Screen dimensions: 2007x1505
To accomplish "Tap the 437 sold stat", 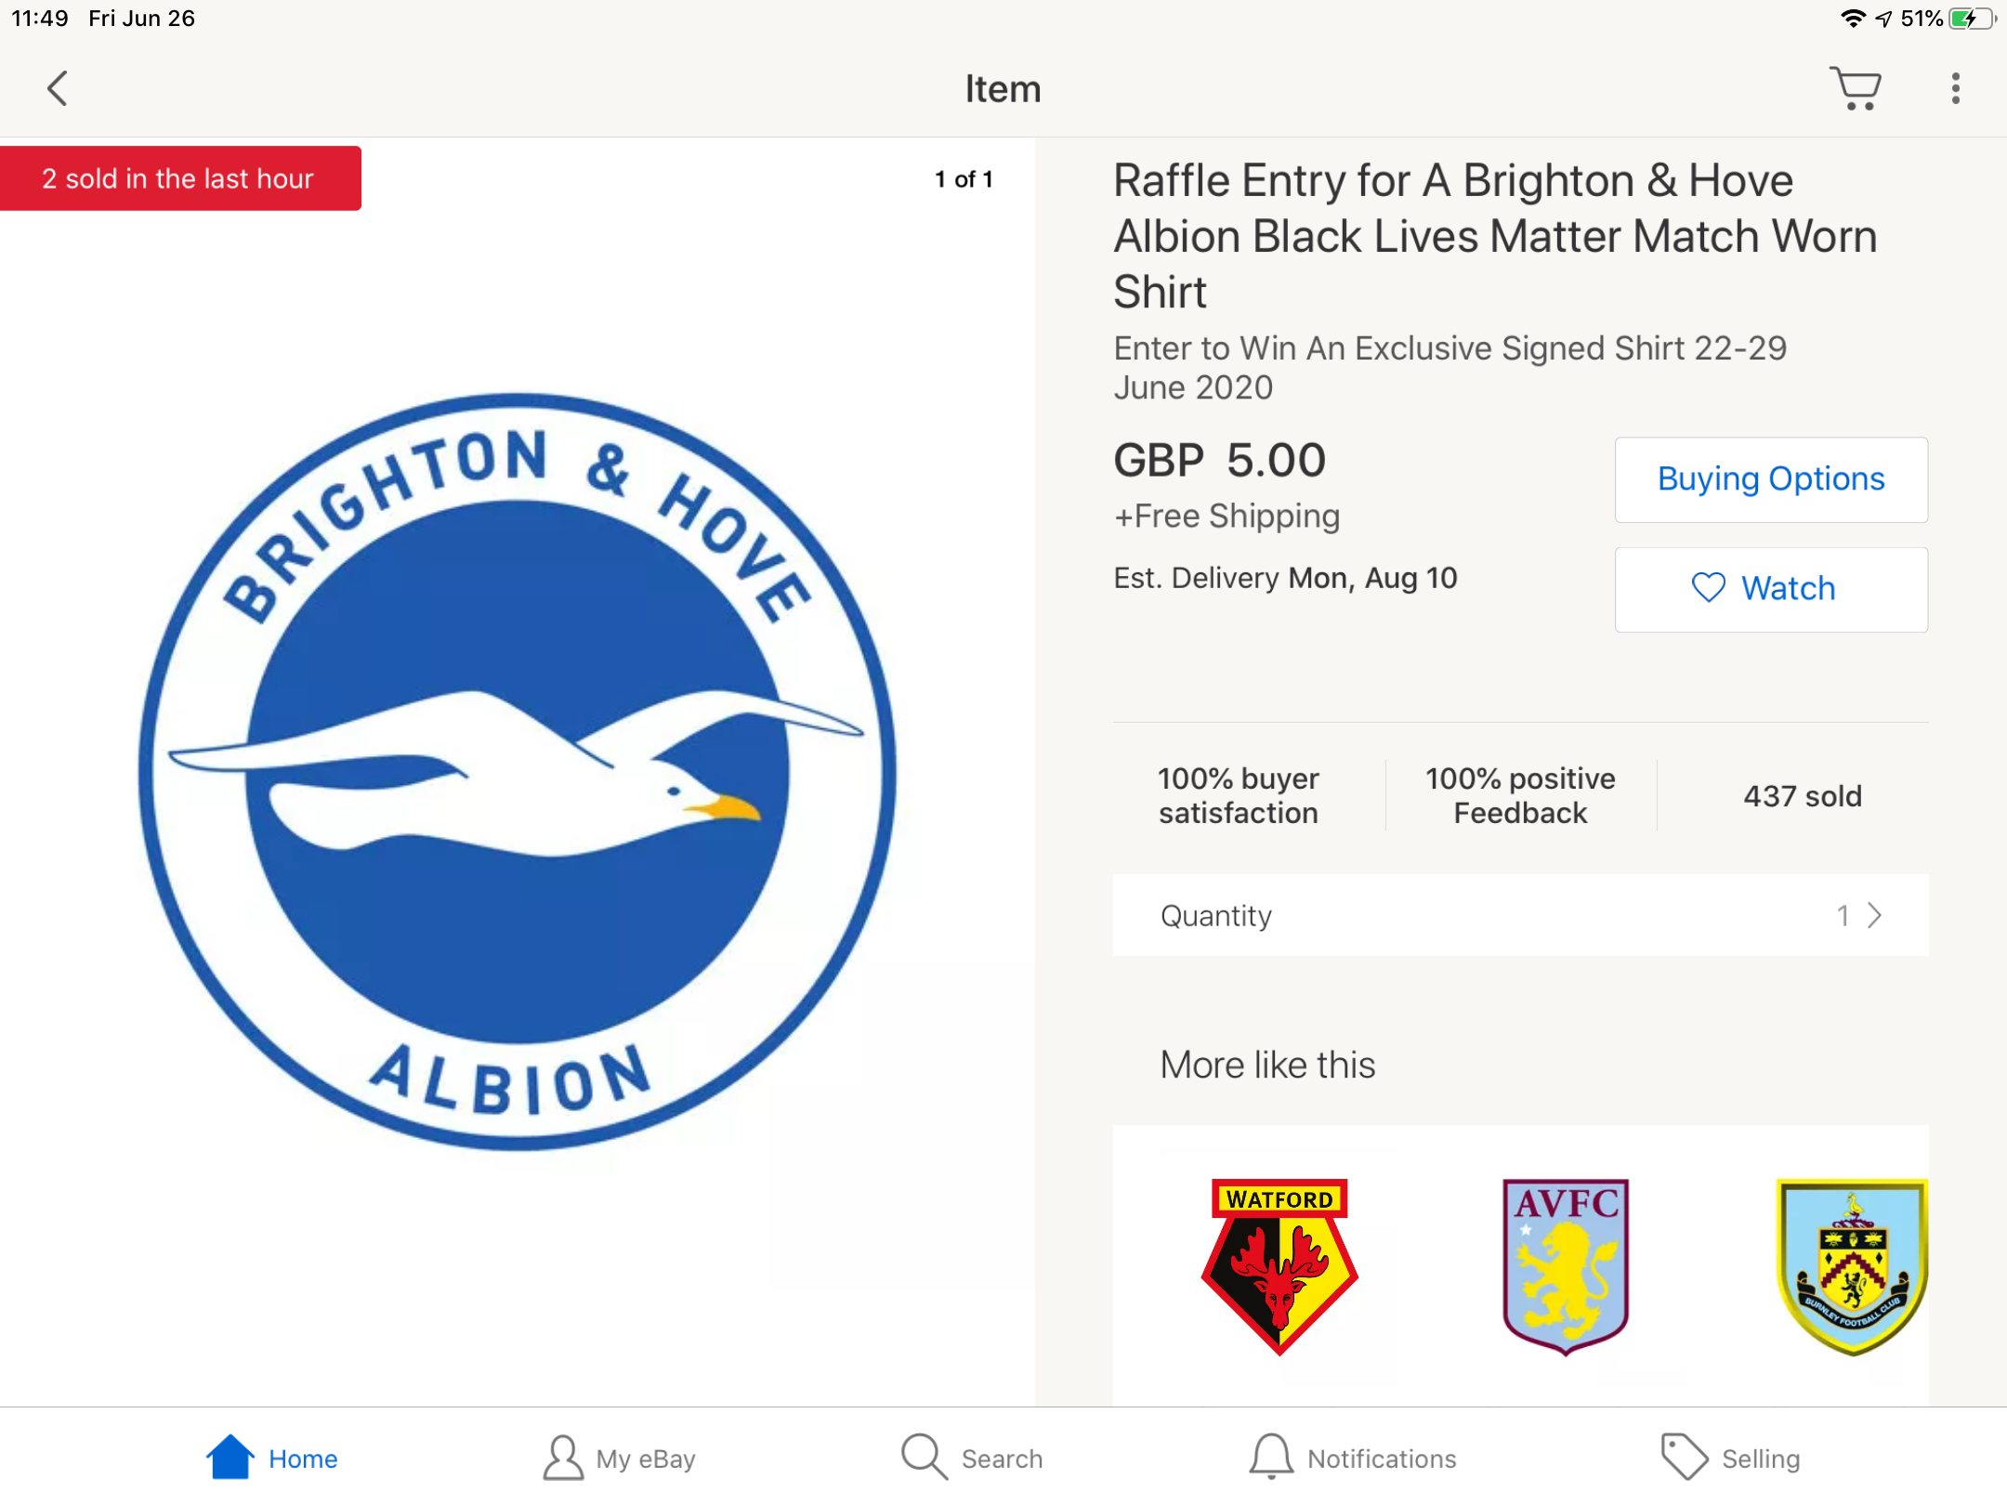I will (1803, 796).
